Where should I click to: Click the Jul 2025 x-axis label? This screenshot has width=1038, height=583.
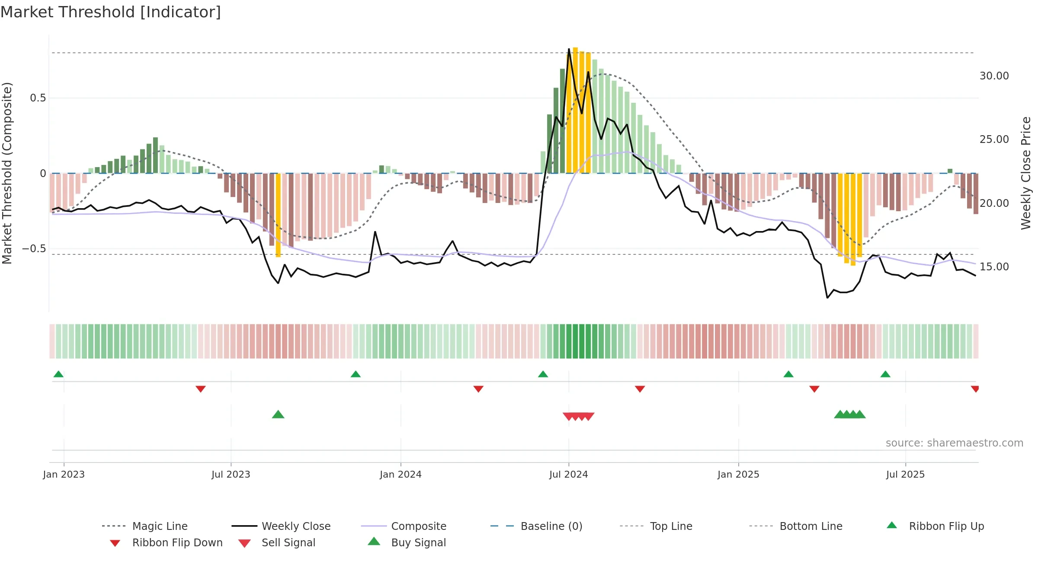coord(906,474)
